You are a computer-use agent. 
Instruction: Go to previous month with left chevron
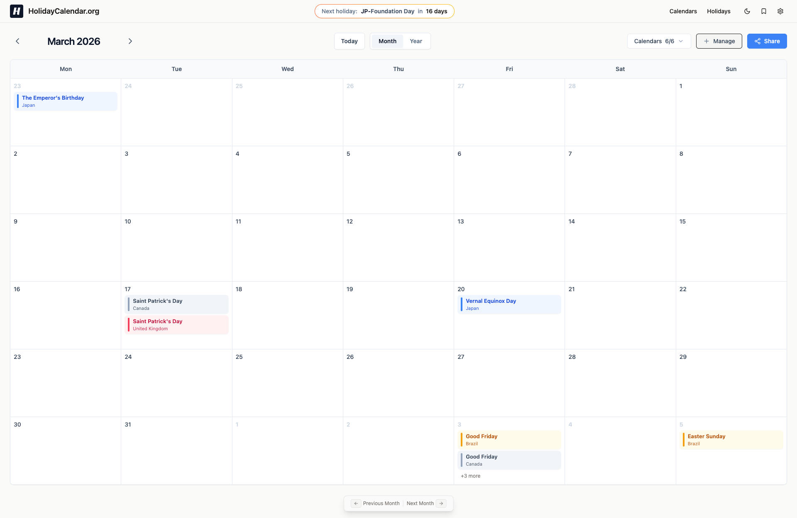click(17, 41)
